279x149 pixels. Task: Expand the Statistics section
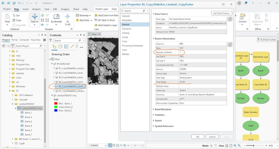tap(160, 115)
